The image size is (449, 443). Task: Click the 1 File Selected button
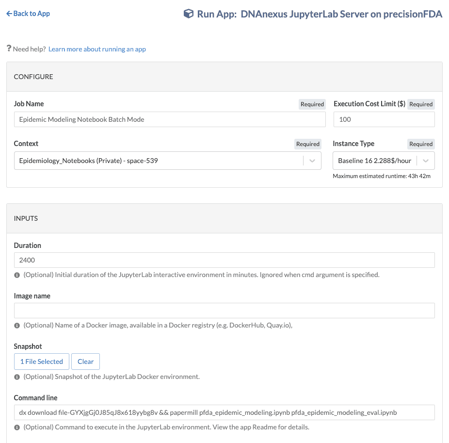(x=42, y=361)
